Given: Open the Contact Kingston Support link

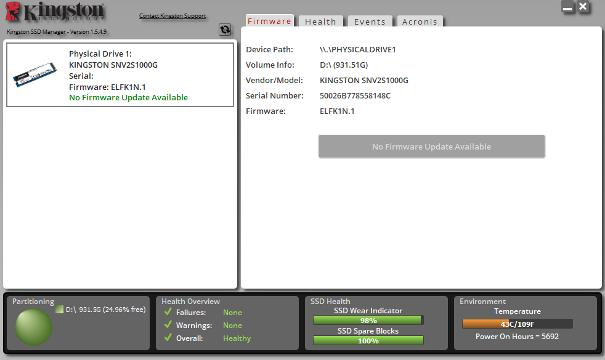Looking at the screenshot, I should [x=173, y=16].
